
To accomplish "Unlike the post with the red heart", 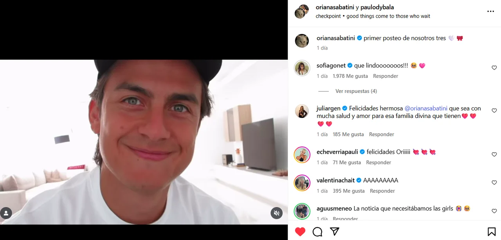I will tap(300, 232).
